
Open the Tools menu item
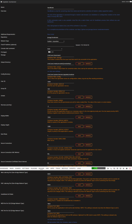(58, 168)
